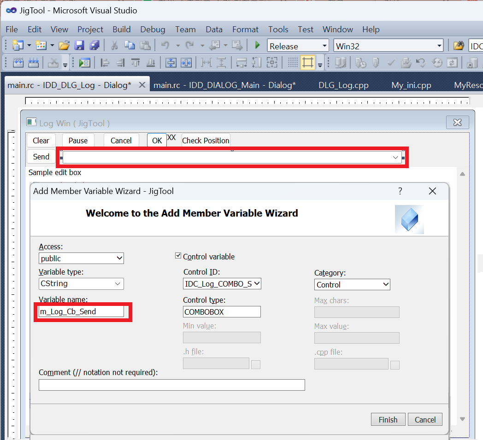This screenshot has width=483, height=440.
Task: Click the Test Dialog icon
Action: 84,63
